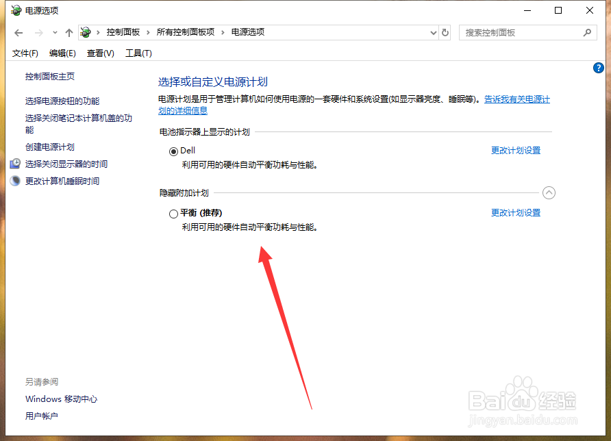
Task: Maximize the 电源选项 window
Action: [x=558, y=10]
